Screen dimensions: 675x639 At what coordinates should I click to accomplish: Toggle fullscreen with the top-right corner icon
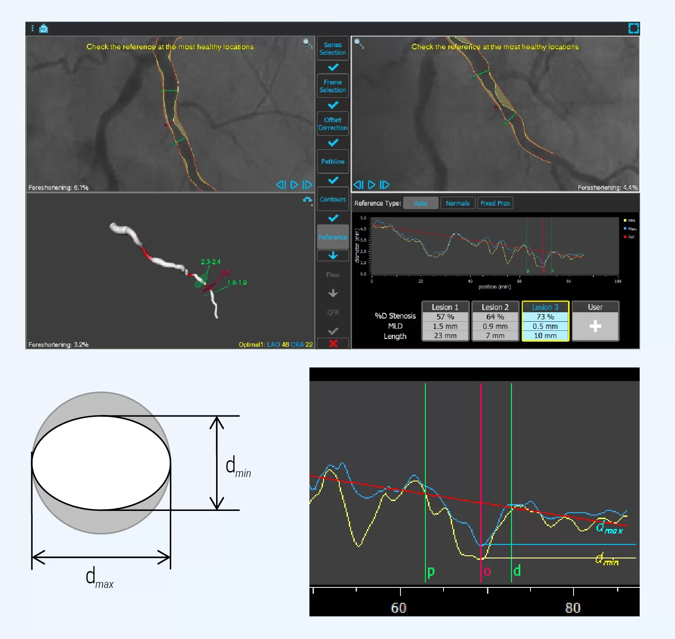pos(633,29)
